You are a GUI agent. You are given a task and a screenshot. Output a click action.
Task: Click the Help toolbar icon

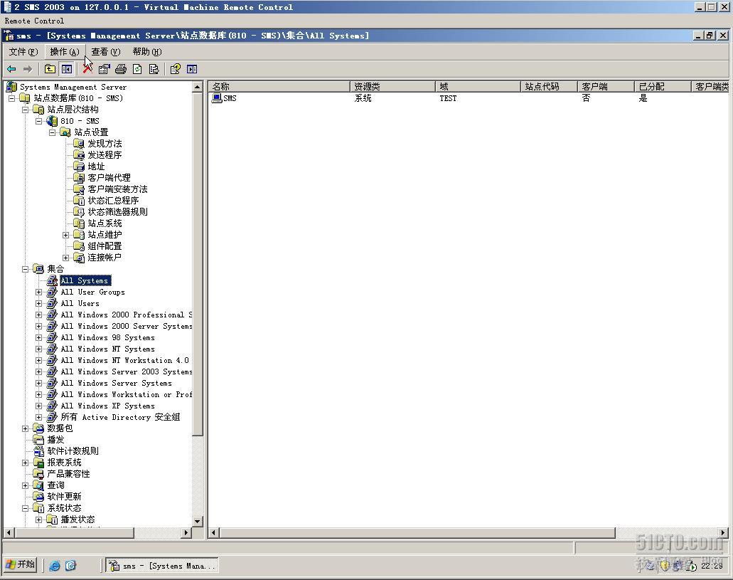tap(176, 69)
